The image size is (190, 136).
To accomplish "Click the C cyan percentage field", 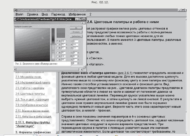I will click(75, 53).
